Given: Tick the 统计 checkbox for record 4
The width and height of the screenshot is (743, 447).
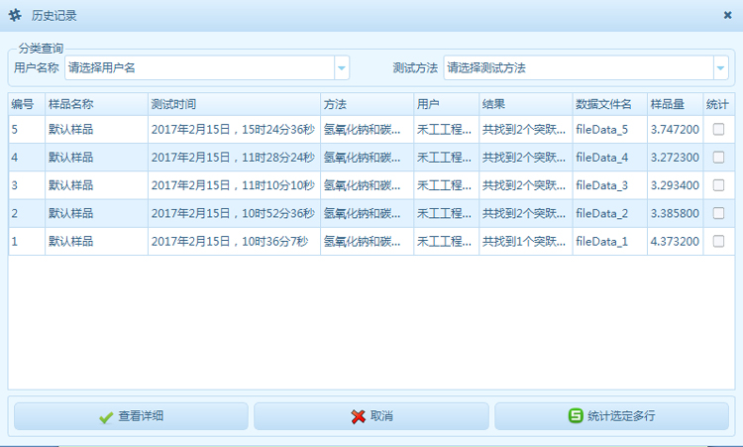Looking at the screenshot, I should (718, 157).
